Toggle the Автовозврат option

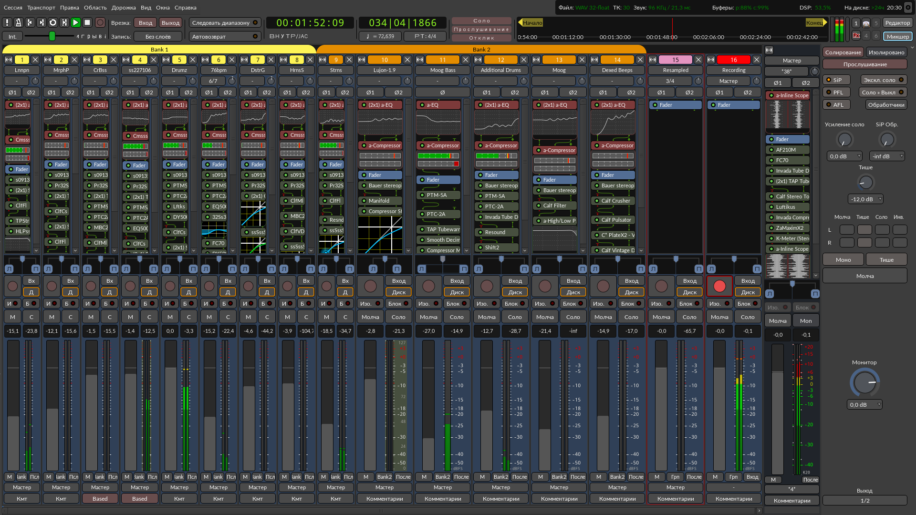tap(225, 36)
